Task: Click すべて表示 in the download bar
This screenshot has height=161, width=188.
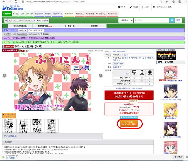Action: 178,157
